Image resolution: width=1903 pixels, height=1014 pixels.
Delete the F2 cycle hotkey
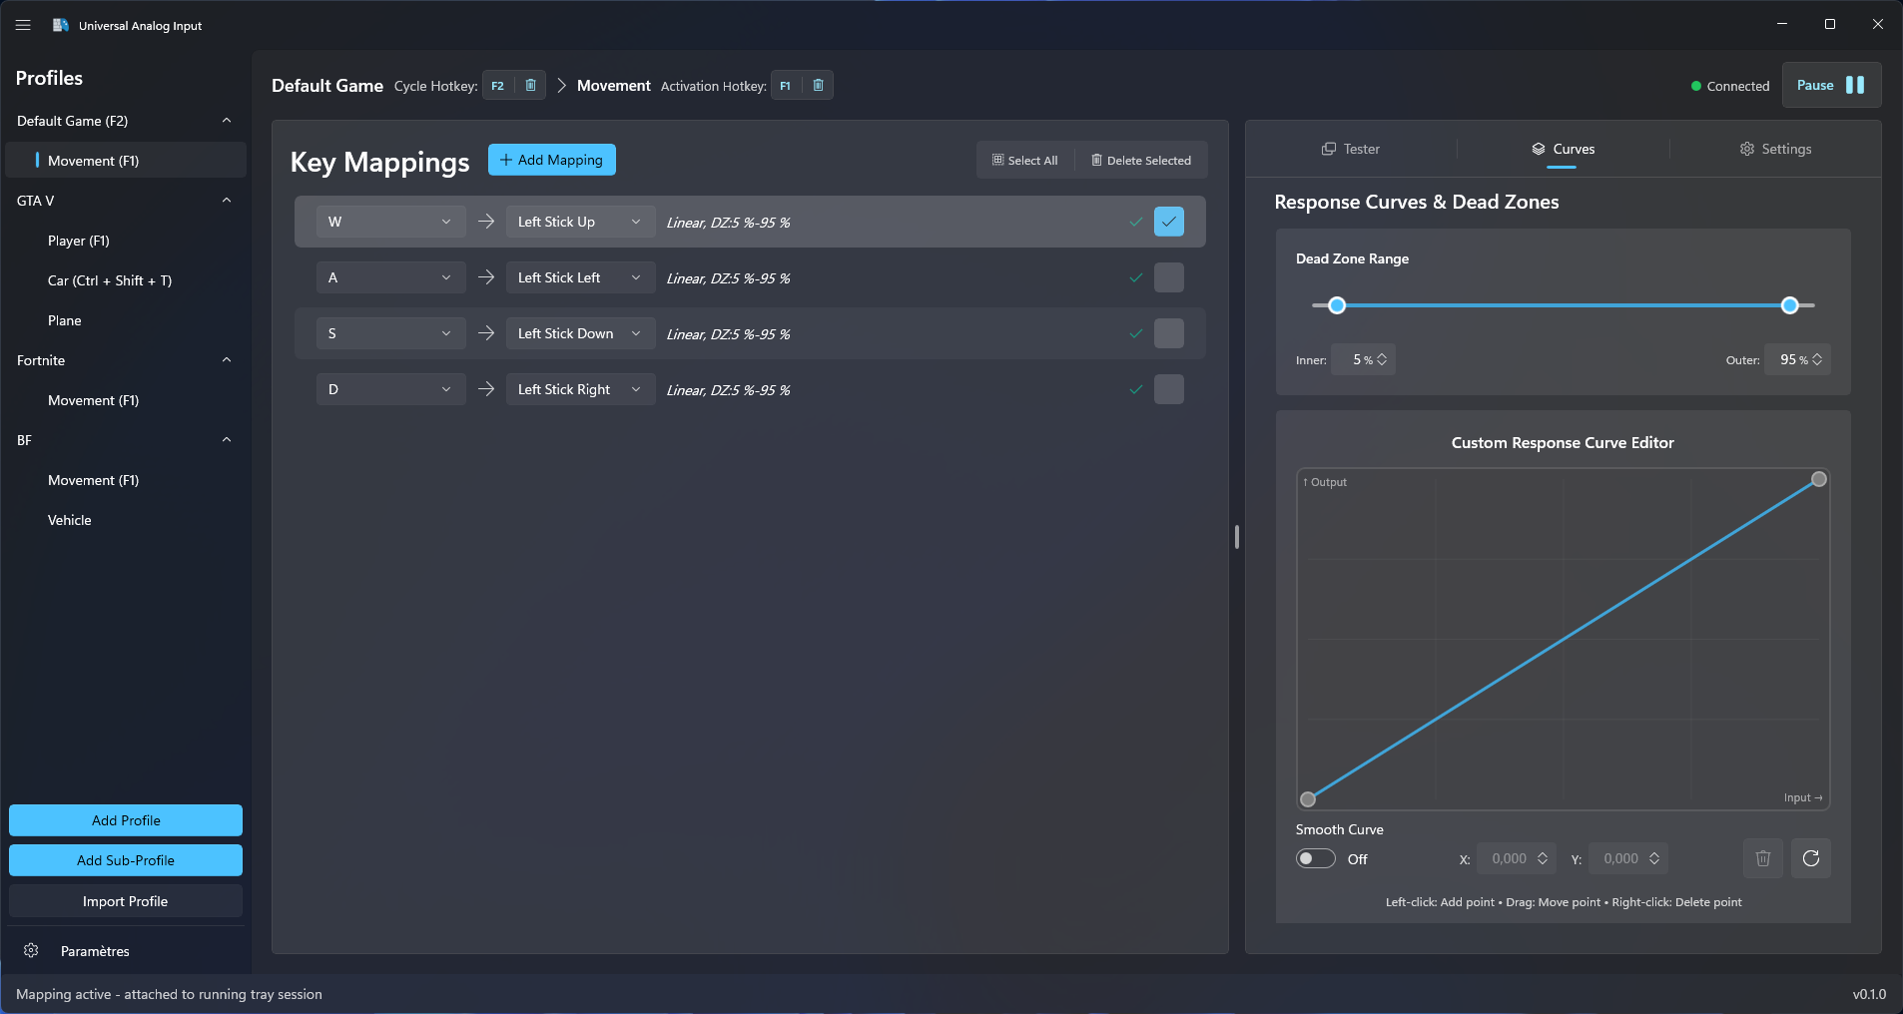pyautogui.click(x=531, y=86)
